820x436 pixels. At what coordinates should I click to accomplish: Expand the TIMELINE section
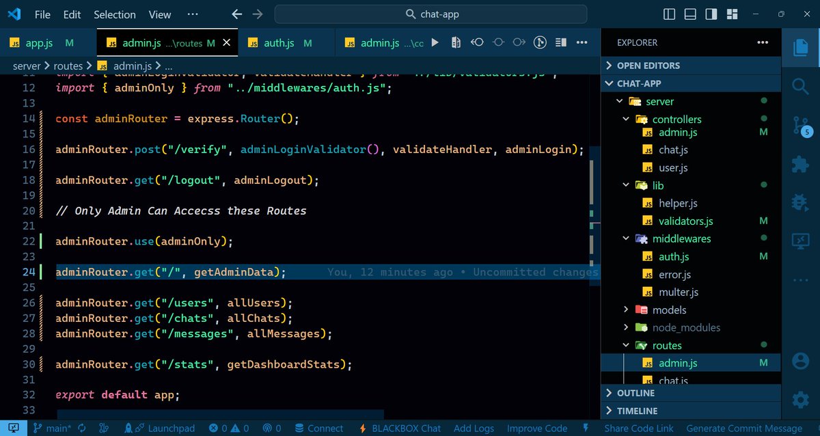tap(691, 411)
